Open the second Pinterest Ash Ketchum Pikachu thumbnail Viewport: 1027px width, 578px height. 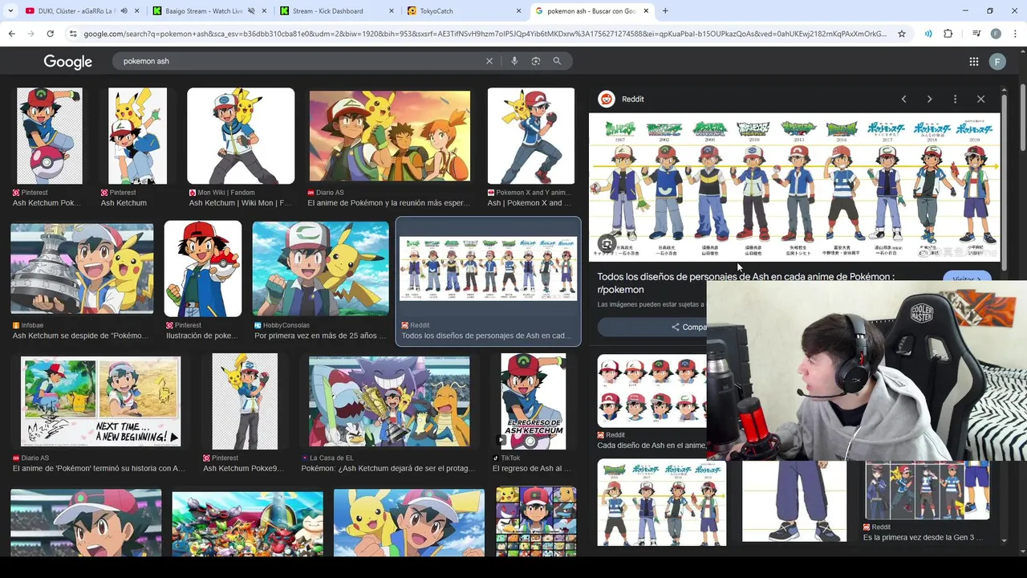(x=137, y=136)
